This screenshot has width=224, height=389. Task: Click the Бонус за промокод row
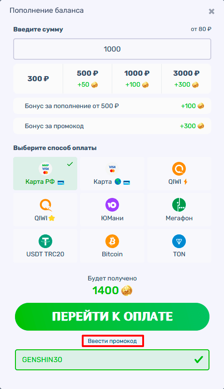click(x=112, y=126)
